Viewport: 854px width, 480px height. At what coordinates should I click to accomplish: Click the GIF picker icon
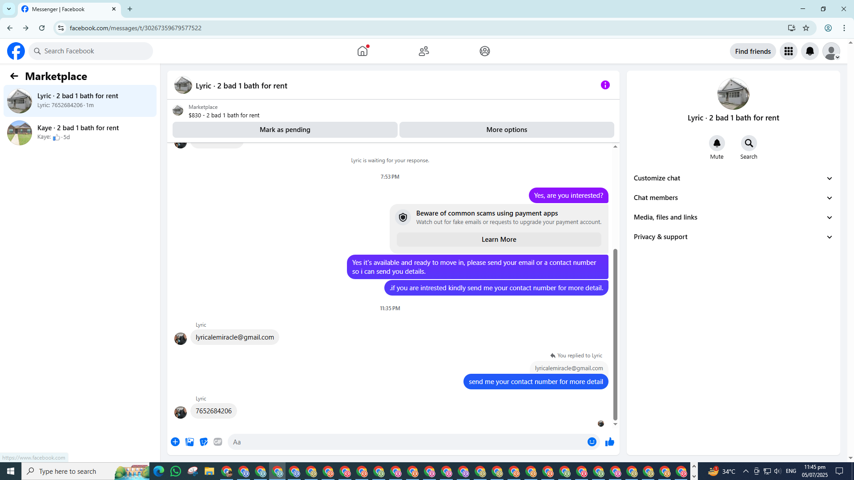[218, 442]
